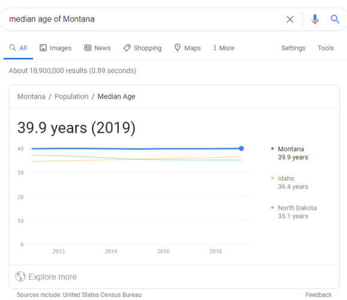Click the 2016 x-axis label
347x300 pixels.
point(163,251)
